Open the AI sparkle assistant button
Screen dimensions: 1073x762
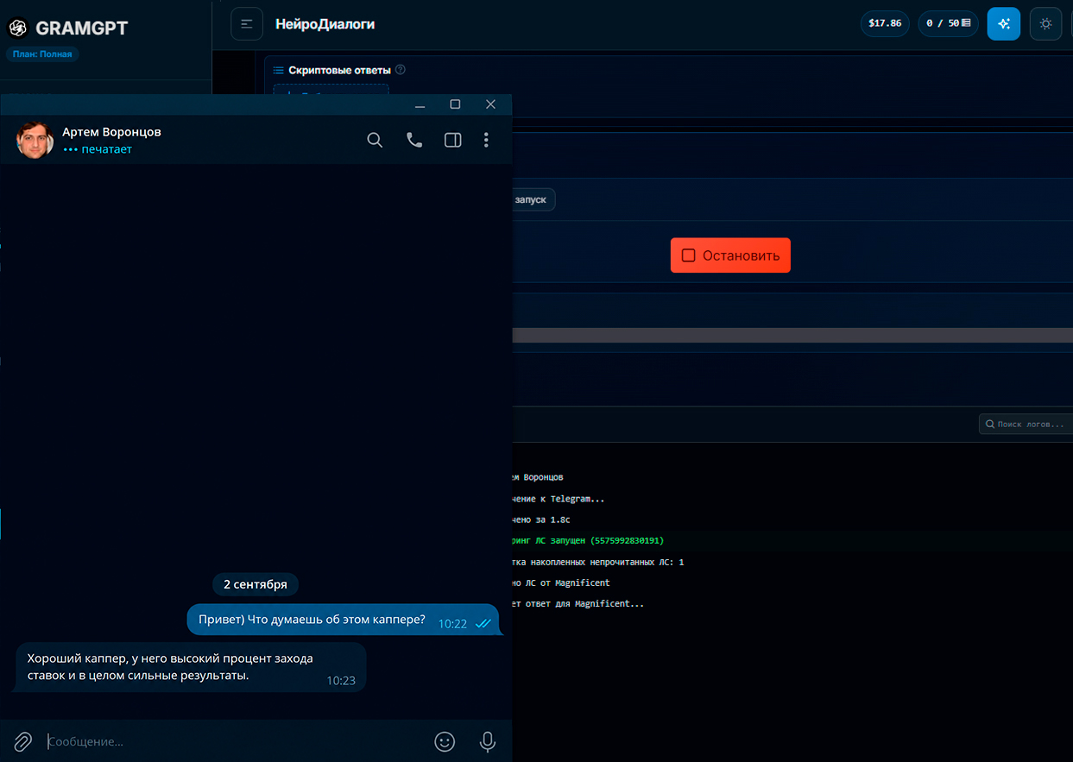click(x=1004, y=23)
